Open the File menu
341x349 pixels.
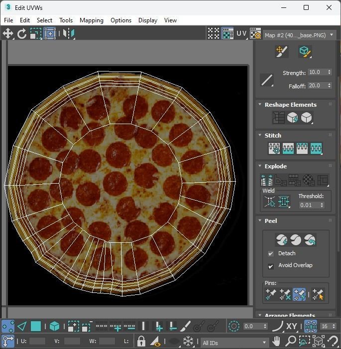coord(8,20)
